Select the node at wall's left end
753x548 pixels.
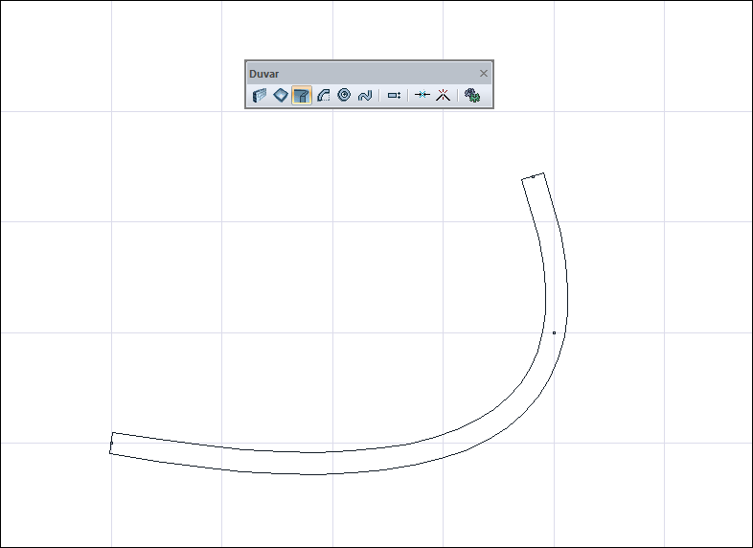click(111, 444)
